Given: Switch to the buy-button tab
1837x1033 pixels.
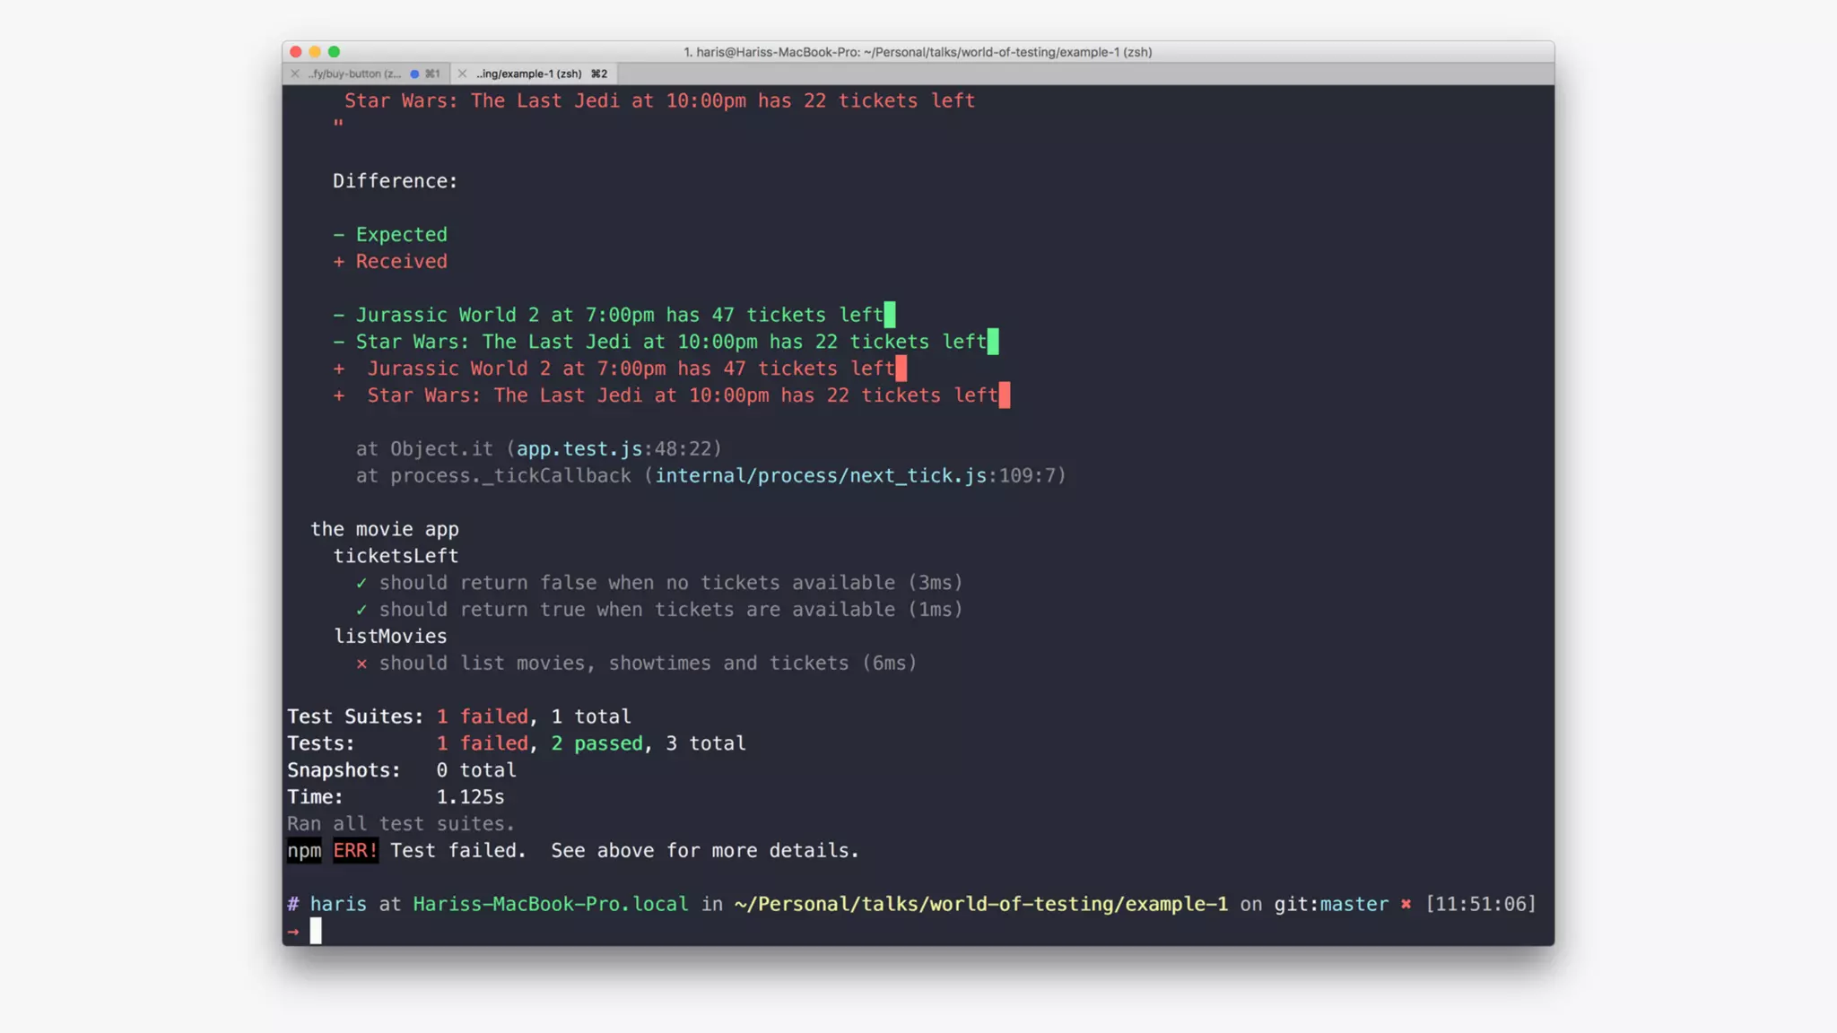Looking at the screenshot, I should coord(354,74).
